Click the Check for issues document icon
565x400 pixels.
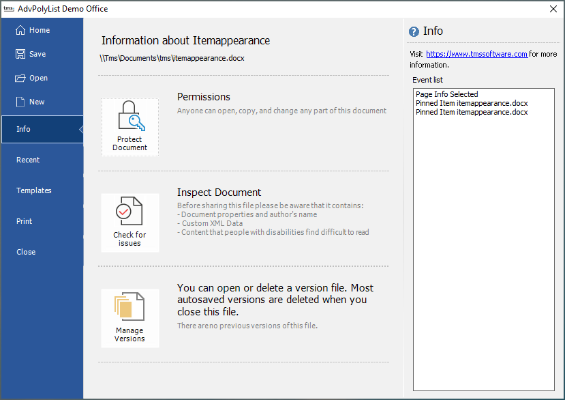point(129,212)
